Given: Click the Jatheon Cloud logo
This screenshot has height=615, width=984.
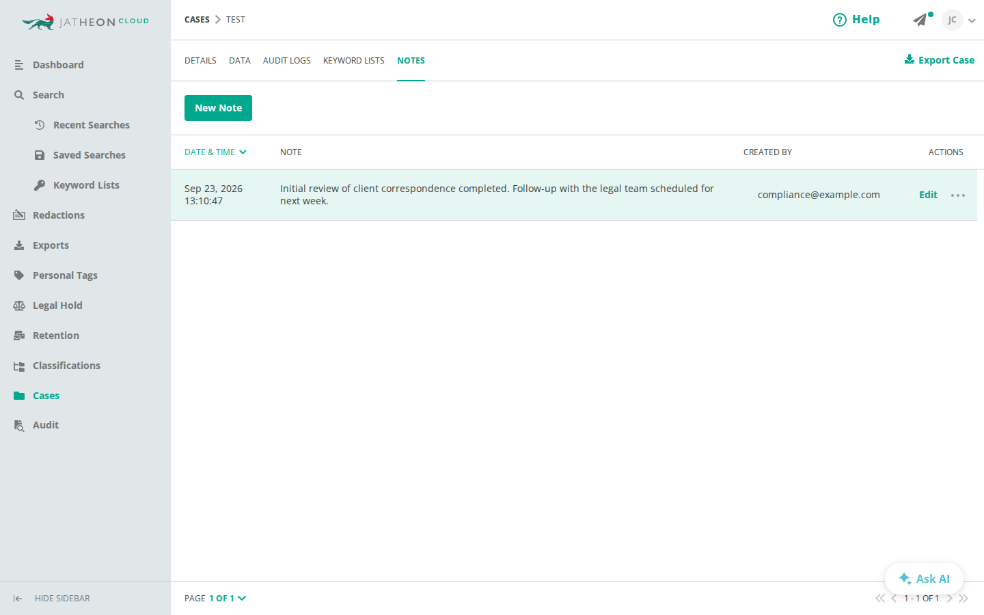Looking at the screenshot, I should (x=85, y=22).
